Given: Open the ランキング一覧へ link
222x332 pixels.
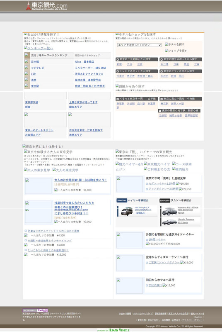Looking at the screenshot, I should (x=39, y=48).
